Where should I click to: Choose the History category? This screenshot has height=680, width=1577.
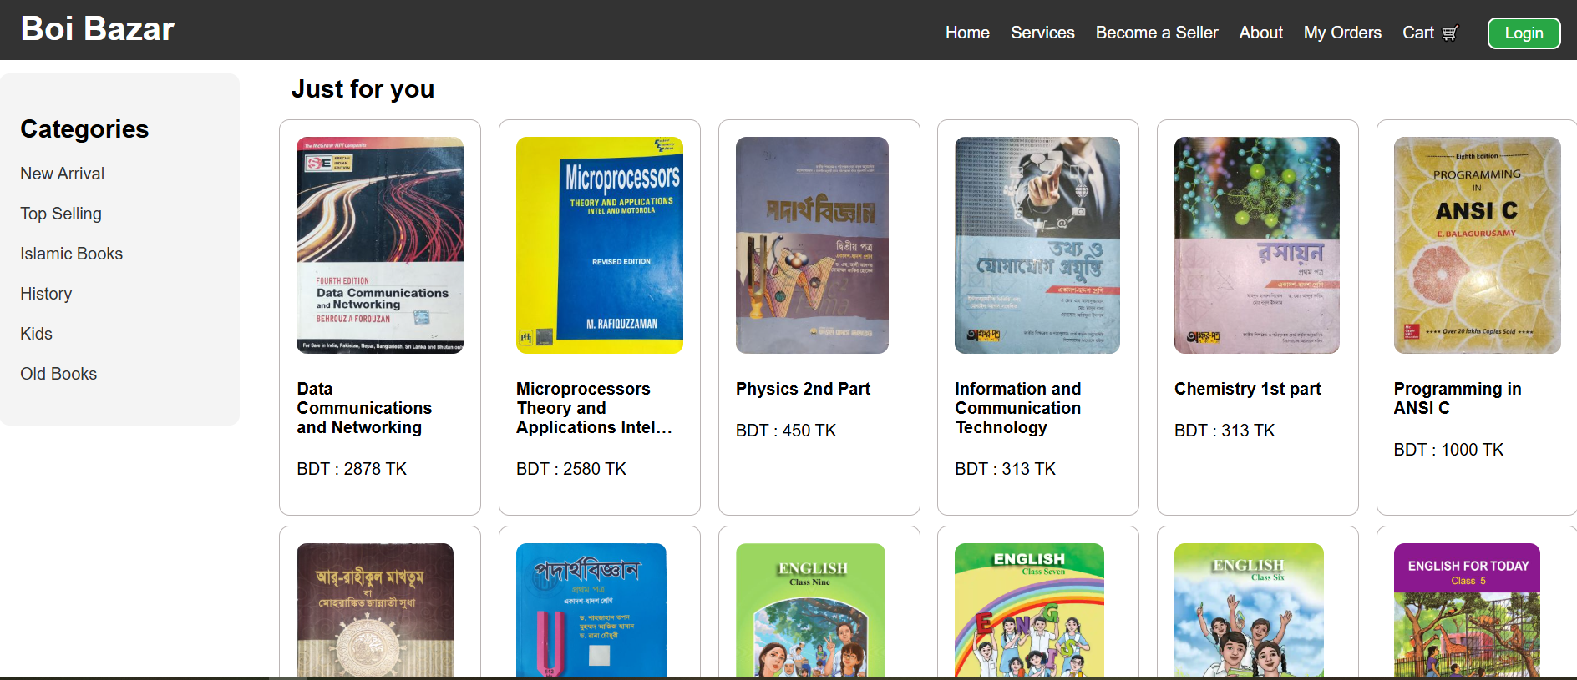click(x=46, y=294)
